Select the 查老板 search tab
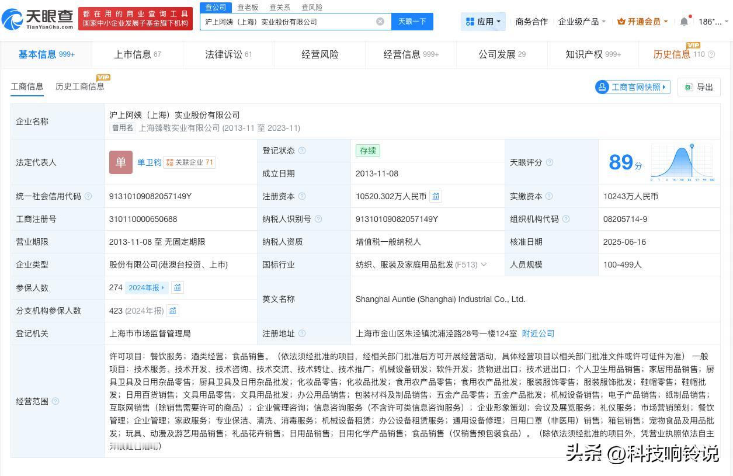This screenshot has height=476, width=733. click(x=248, y=7)
